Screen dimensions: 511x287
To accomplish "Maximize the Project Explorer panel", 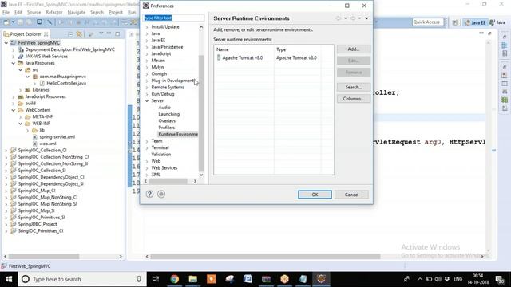I will pyautogui.click(x=117, y=33).
